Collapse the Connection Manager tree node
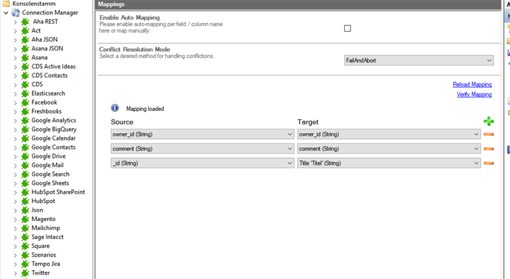 (x=6, y=13)
